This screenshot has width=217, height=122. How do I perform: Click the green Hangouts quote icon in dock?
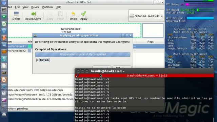(4, 17)
